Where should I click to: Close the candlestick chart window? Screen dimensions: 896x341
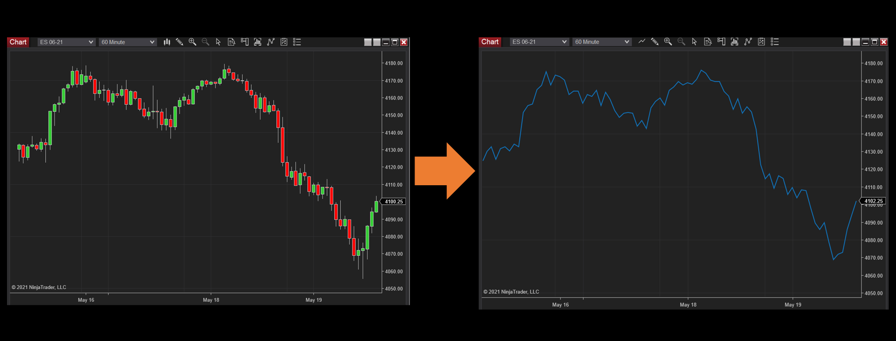tap(404, 42)
